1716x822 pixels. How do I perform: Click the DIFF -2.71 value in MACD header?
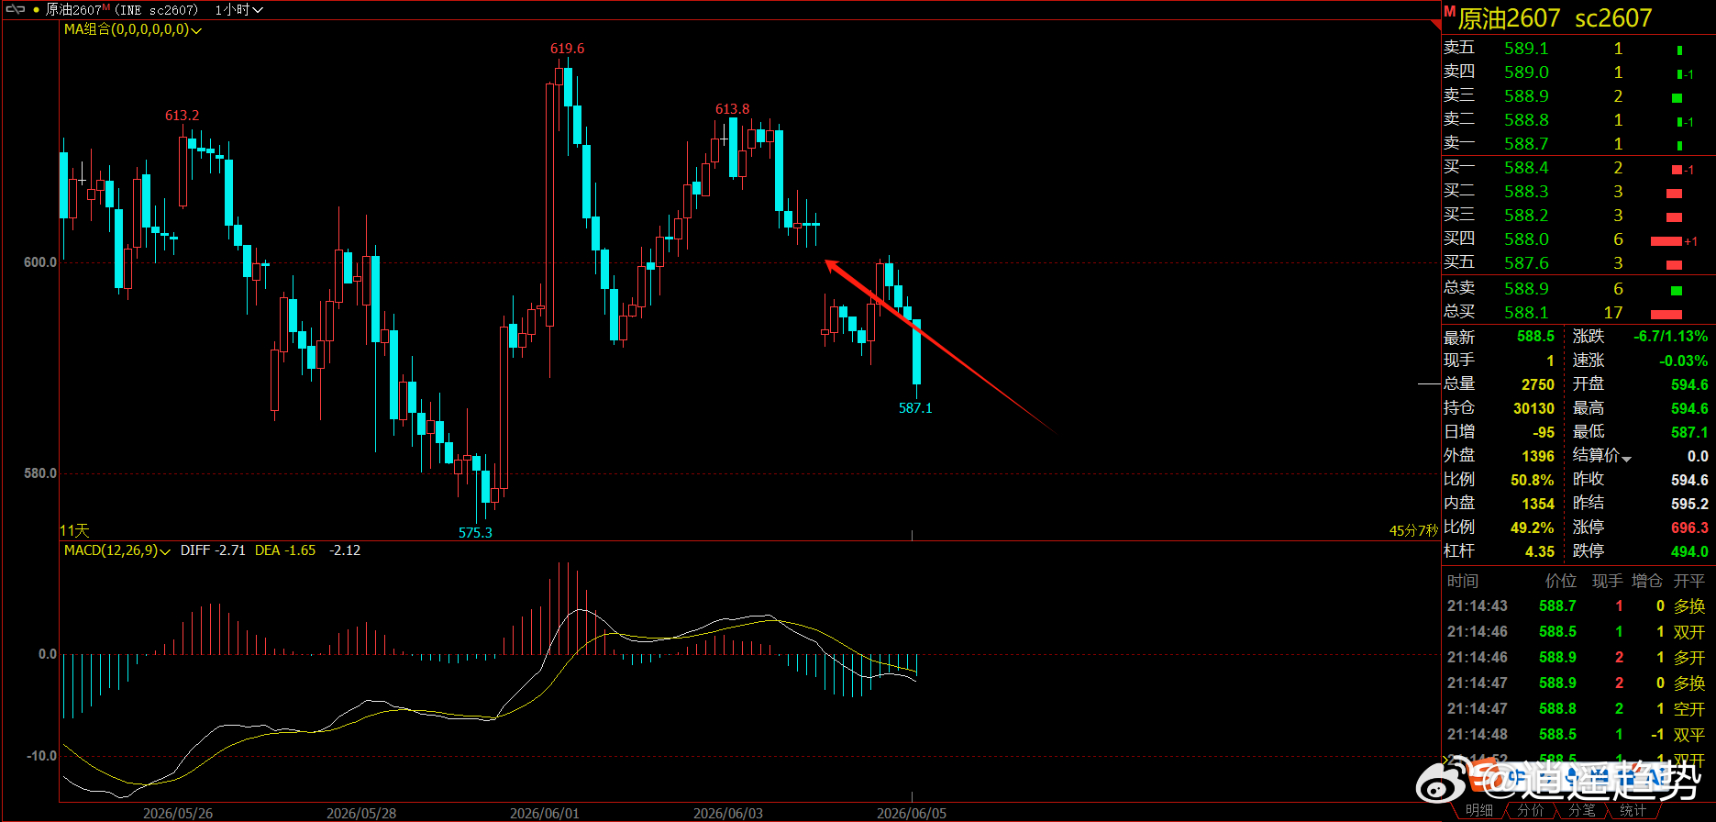pos(213,550)
